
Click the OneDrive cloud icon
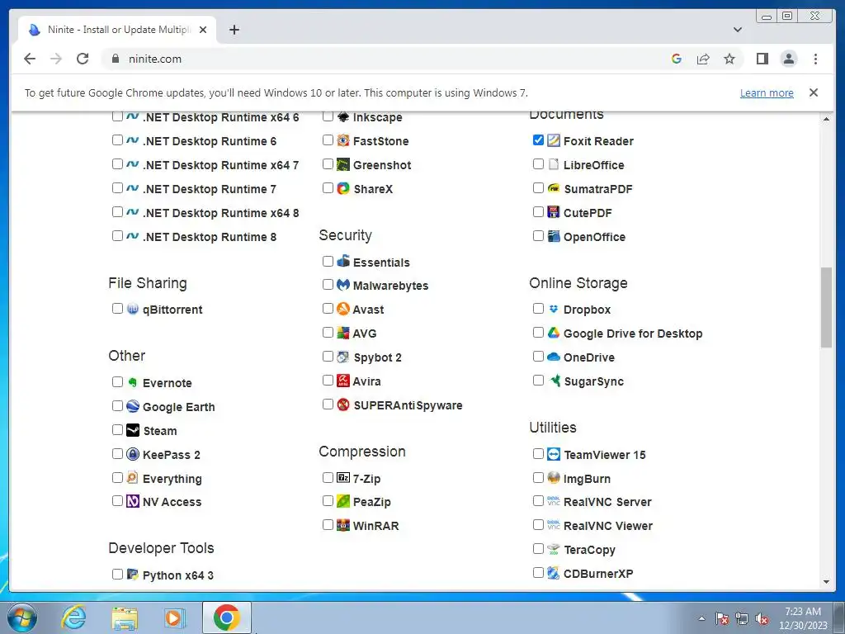(x=554, y=357)
